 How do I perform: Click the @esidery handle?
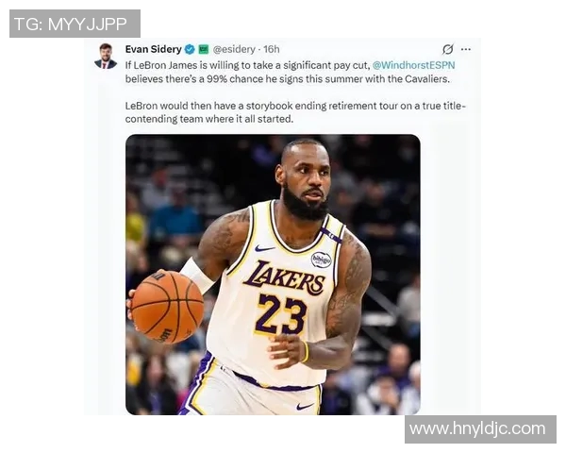click(234, 49)
